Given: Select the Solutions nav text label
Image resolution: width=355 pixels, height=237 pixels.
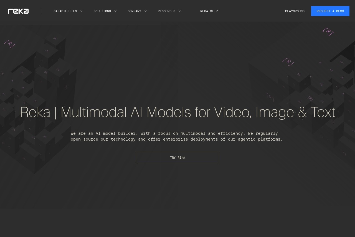Looking at the screenshot, I should 102,11.
